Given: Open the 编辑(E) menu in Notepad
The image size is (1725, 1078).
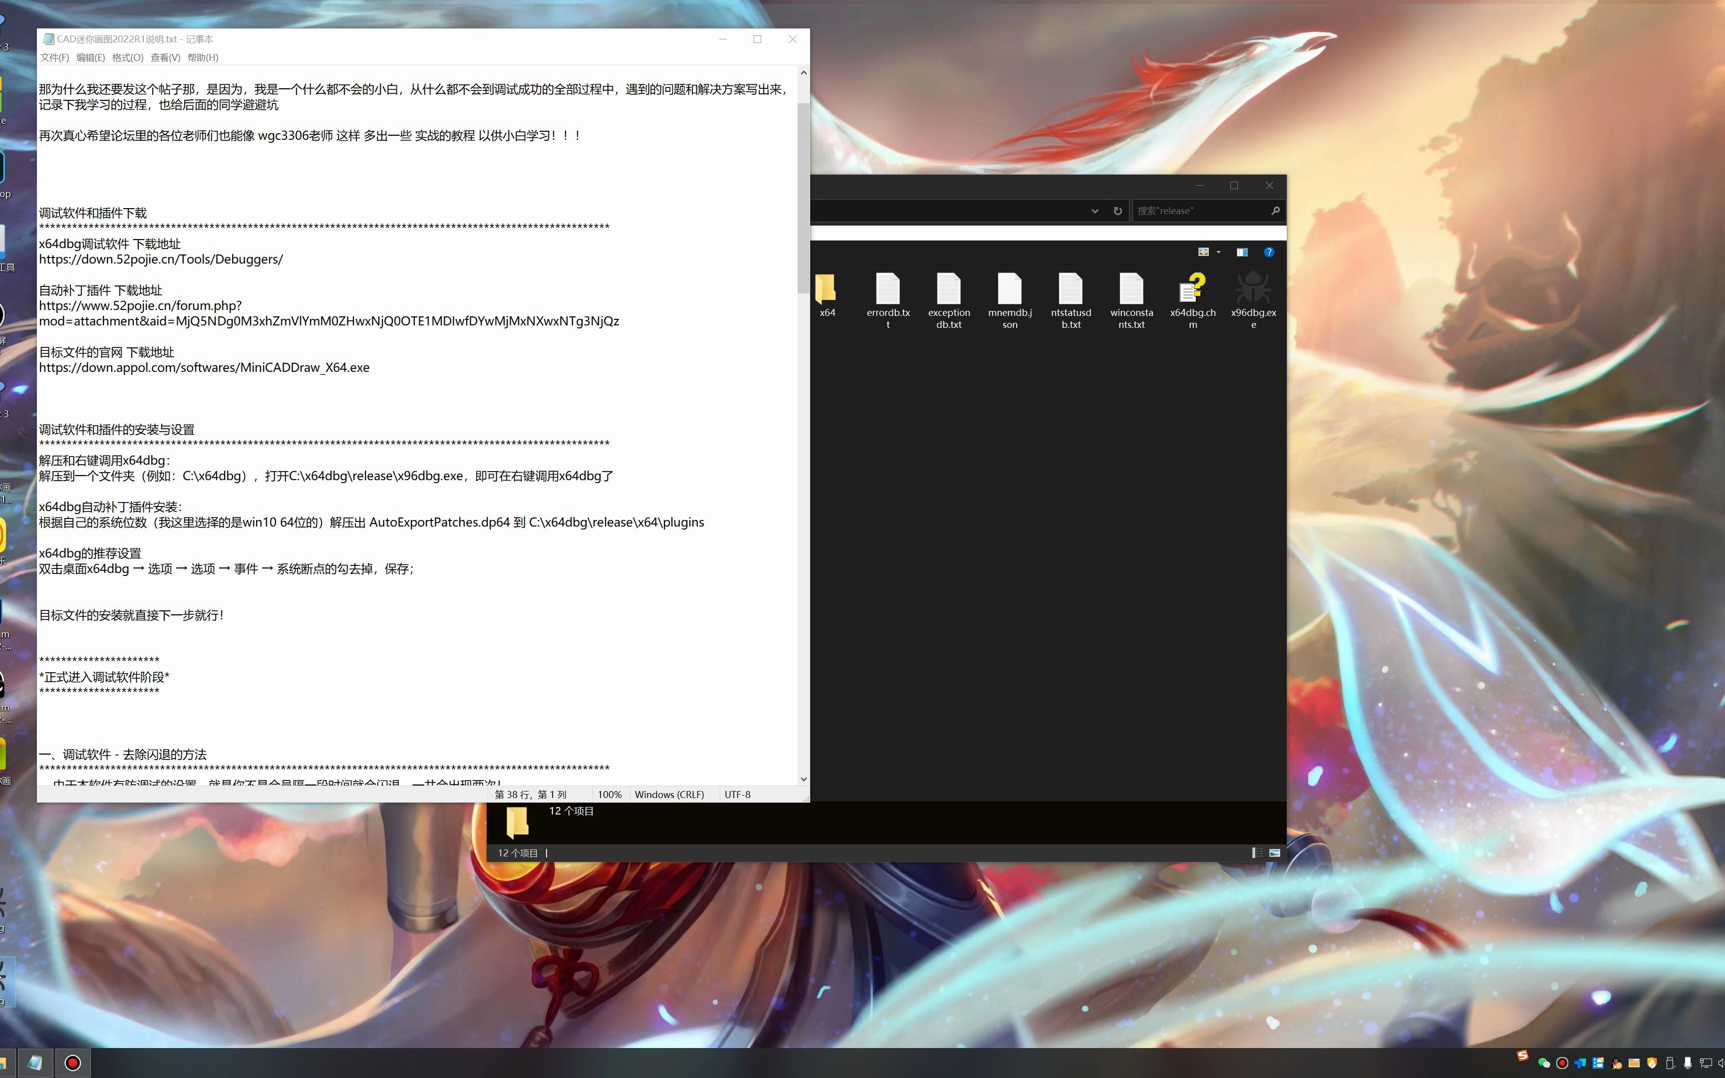Looking at the screenshot, I should click(x=90, y=58).
